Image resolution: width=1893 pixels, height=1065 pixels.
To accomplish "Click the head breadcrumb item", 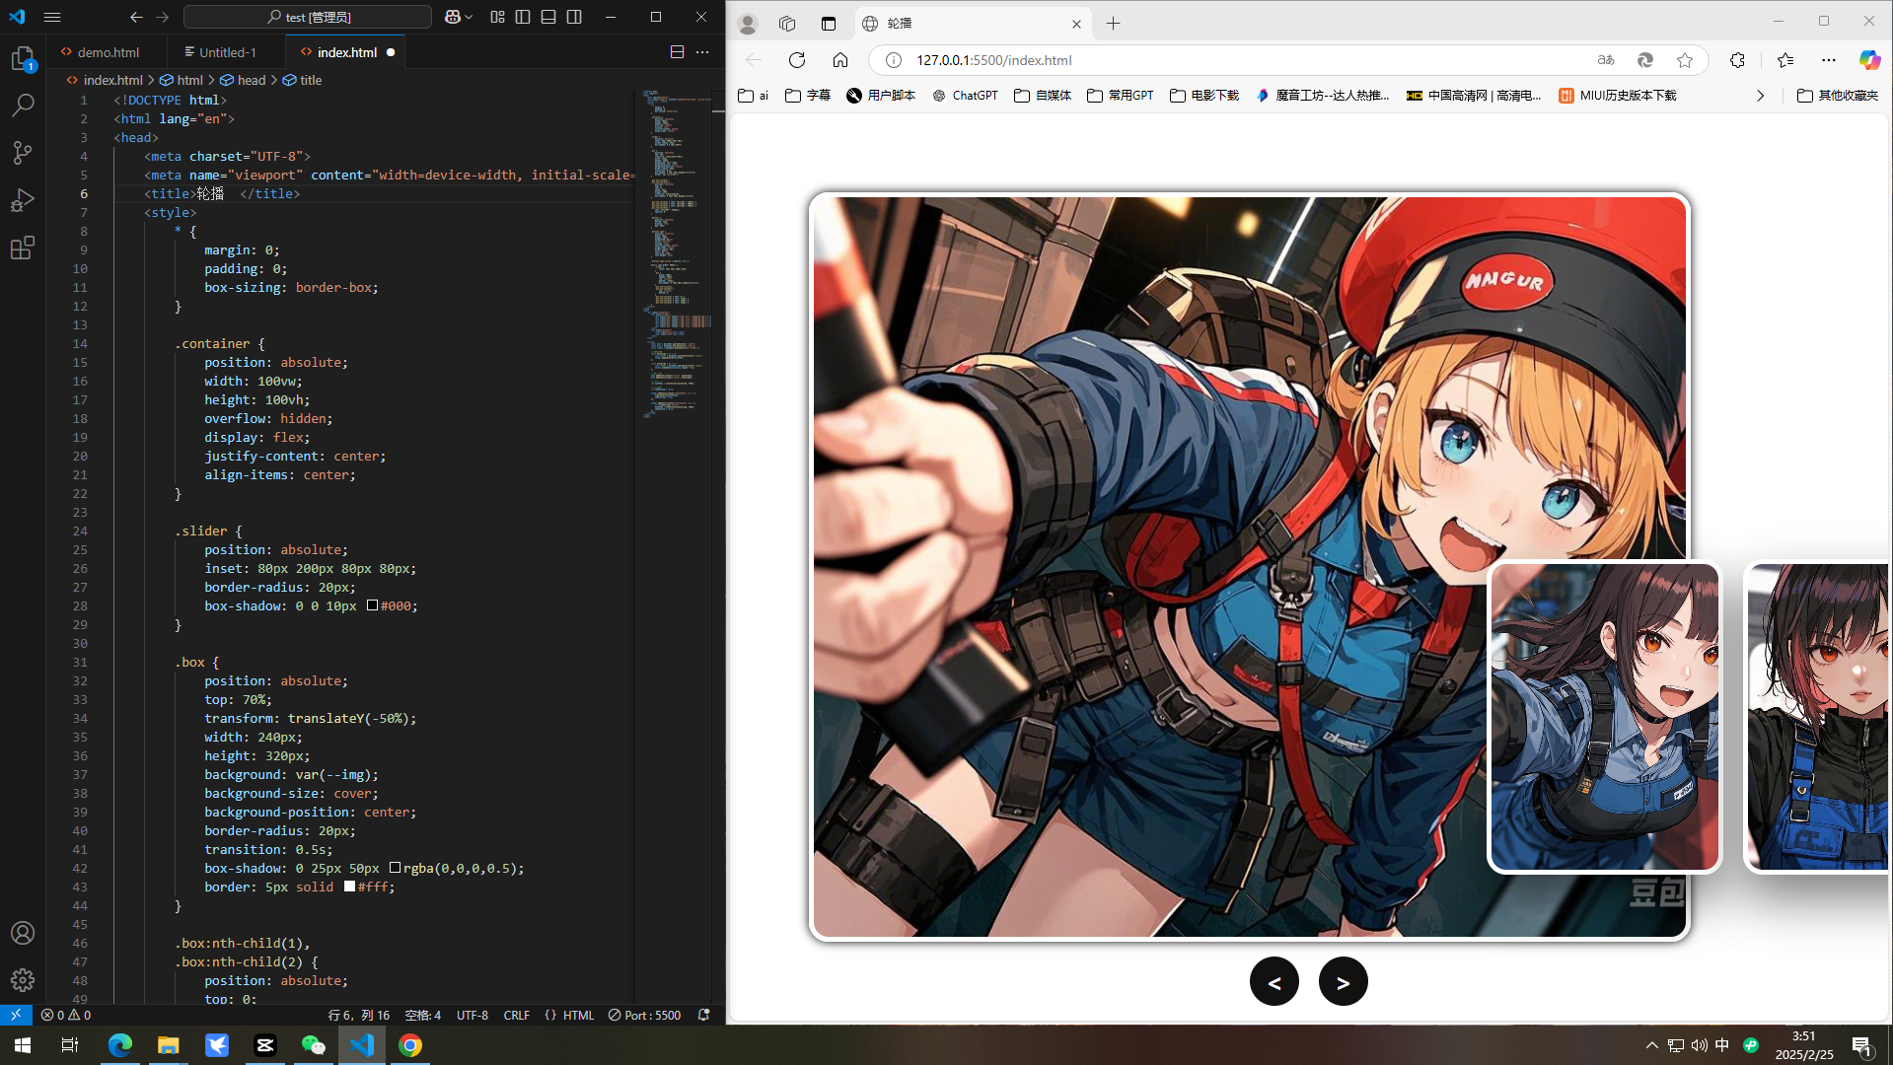I will click(x=243, y=80).
